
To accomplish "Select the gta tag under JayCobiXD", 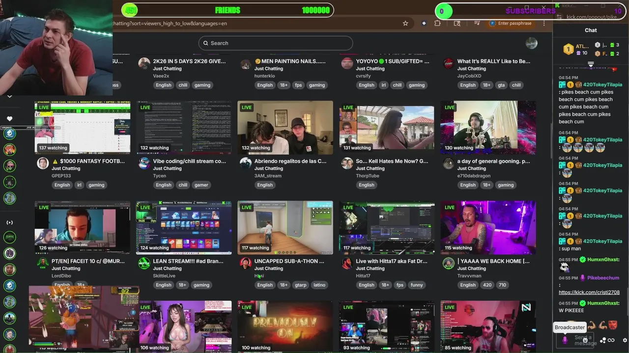I will click(x=502, y=85).
